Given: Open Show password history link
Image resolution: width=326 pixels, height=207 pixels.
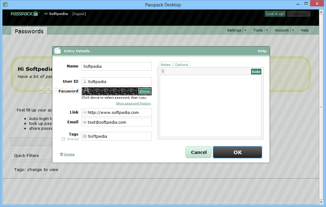Looking at the screenshot, I should pyautogui.click(x=133, y=103).
